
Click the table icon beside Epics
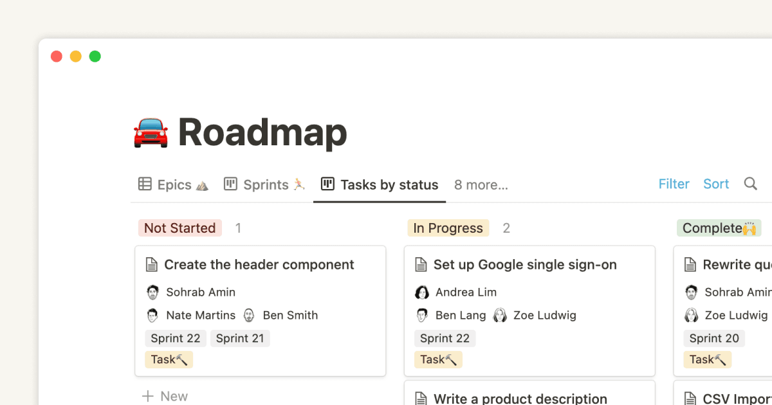click(144, 184)
